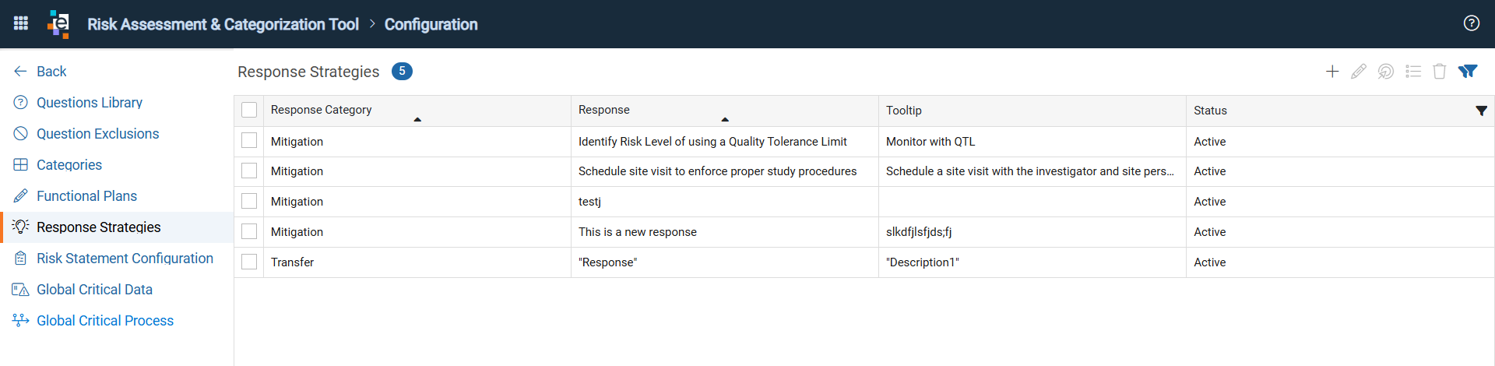Click the circular restore icon in toolbar
The image size is (1495, 366).
coord(1386,72)
